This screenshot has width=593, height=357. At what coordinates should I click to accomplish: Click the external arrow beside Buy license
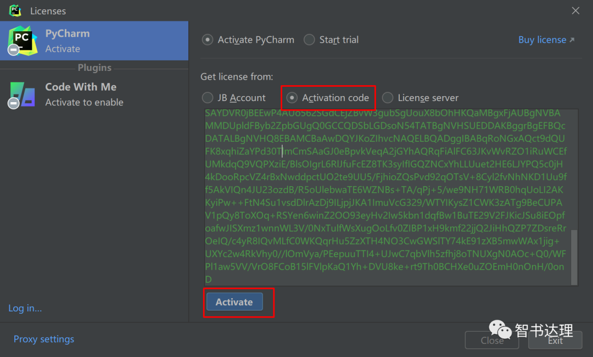[x=572, y=40]
